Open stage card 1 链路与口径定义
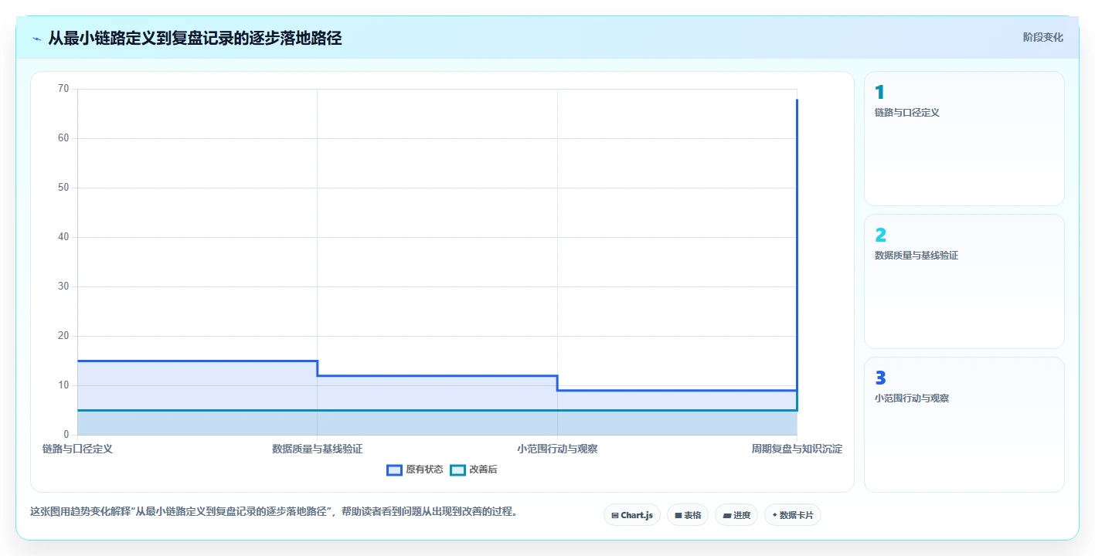 coord(964,138)
